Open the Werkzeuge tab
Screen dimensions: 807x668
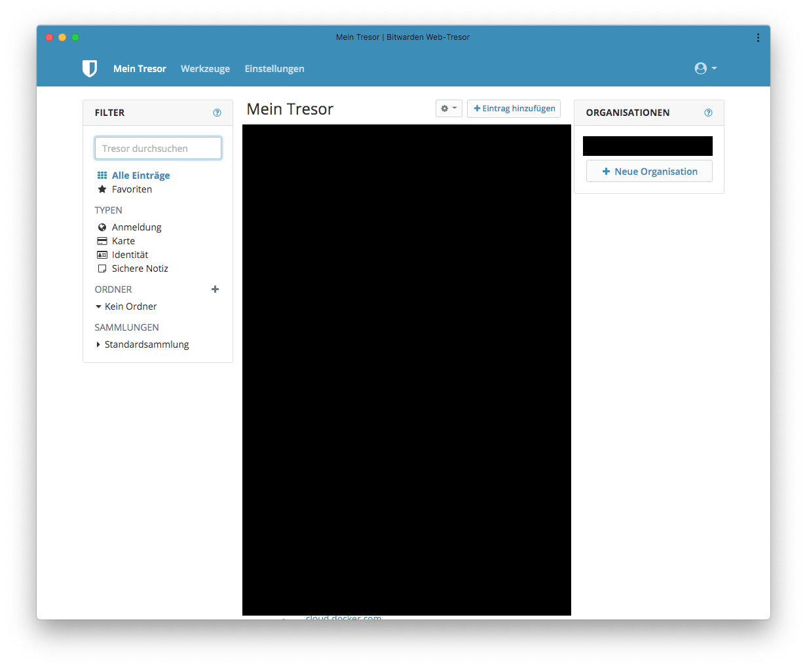205,69
